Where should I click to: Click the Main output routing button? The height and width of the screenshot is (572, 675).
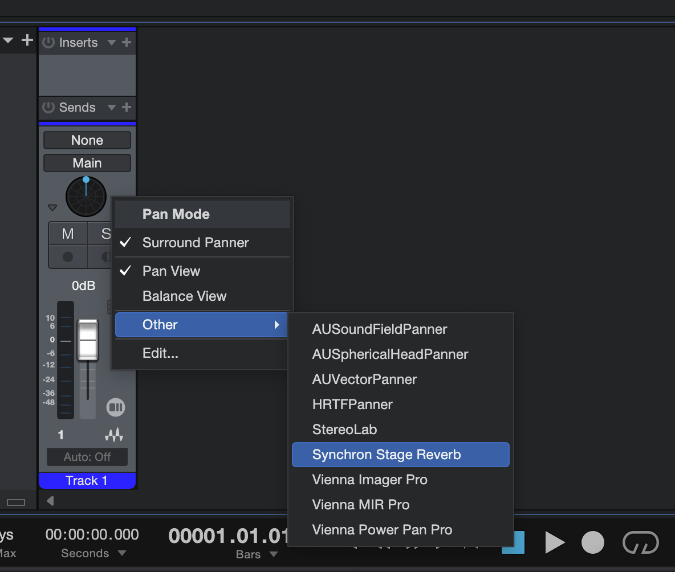click(87, 163)
